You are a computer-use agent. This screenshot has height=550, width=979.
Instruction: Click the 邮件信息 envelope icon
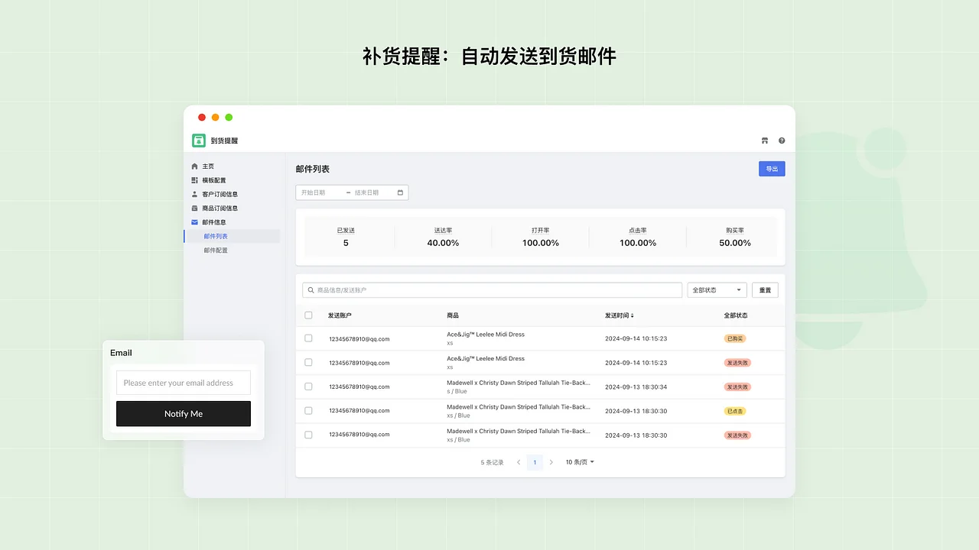point(194,222)
